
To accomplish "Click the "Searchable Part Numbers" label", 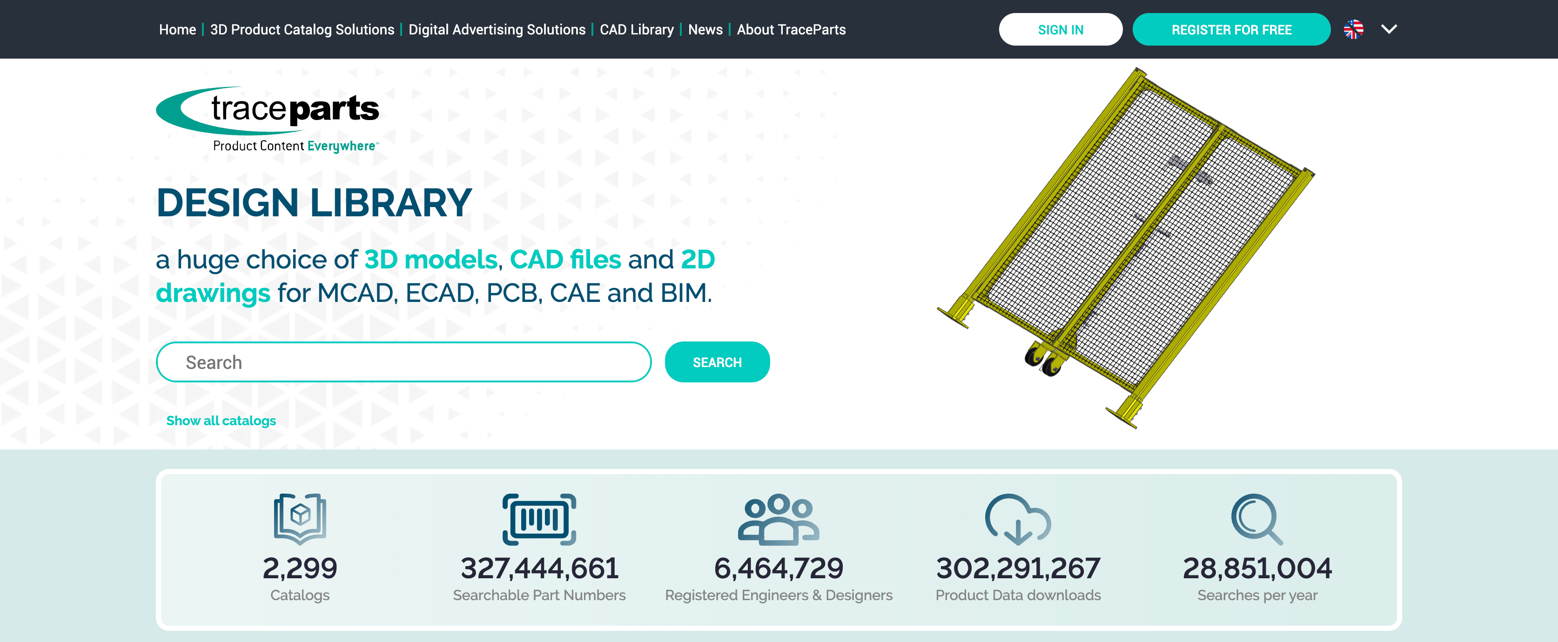I will click(x=539, y=595).
